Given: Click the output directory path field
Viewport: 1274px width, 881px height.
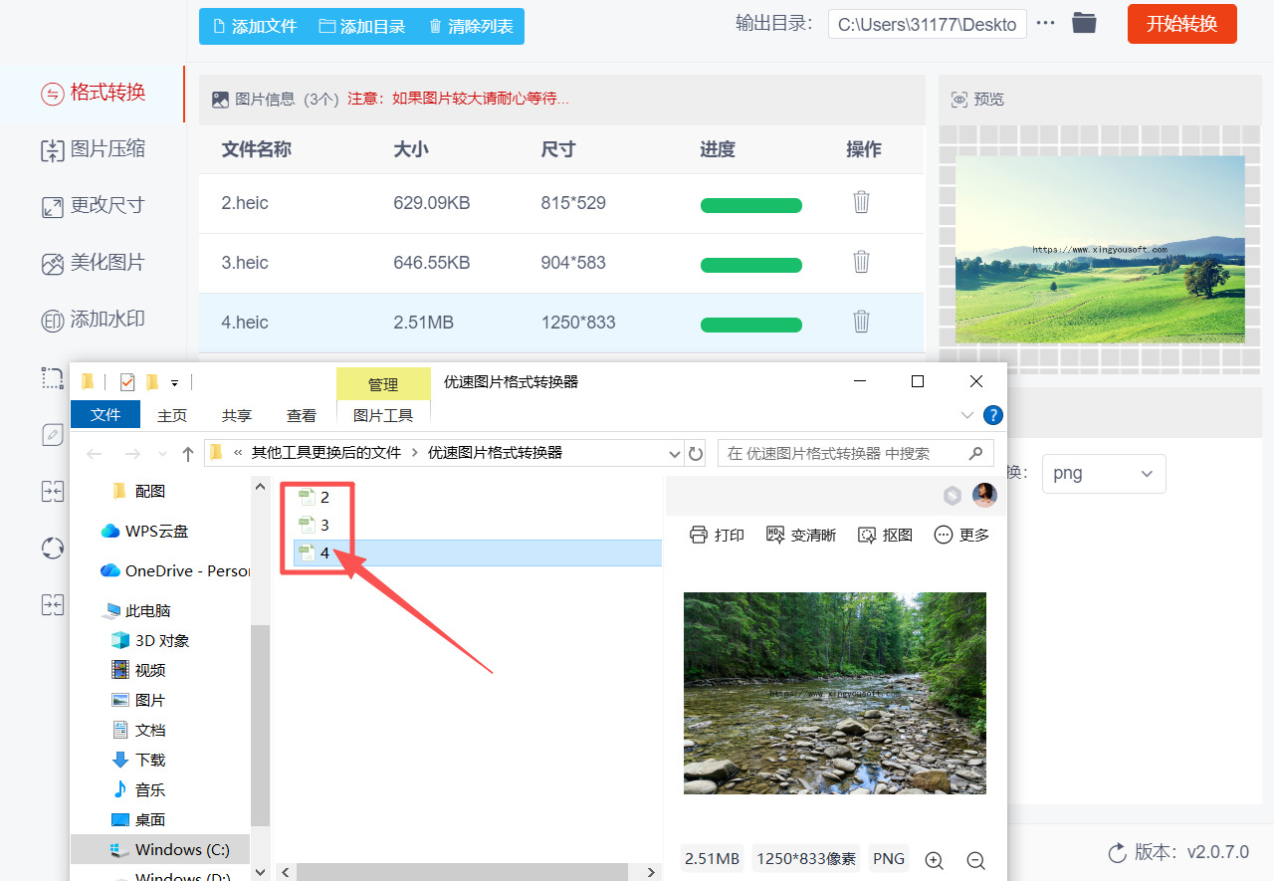Looking at the screenshot, I should point(927,24).
